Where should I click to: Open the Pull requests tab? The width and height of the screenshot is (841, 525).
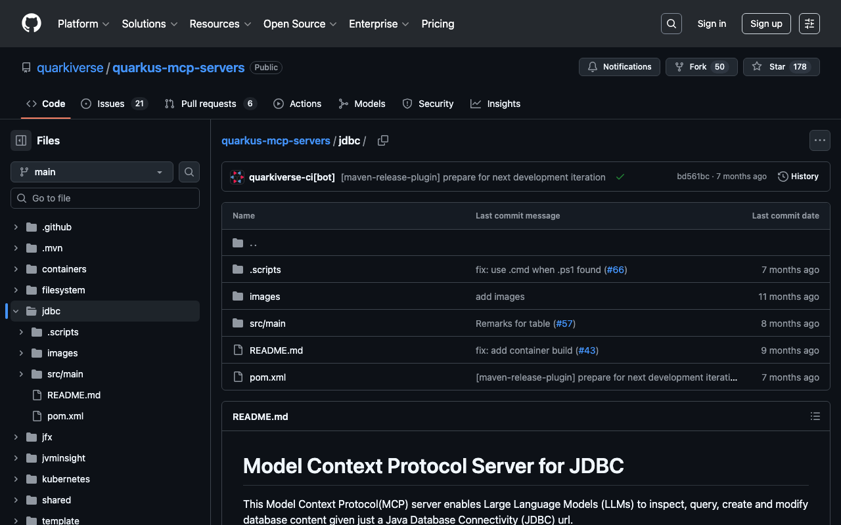tap(210, 104)
